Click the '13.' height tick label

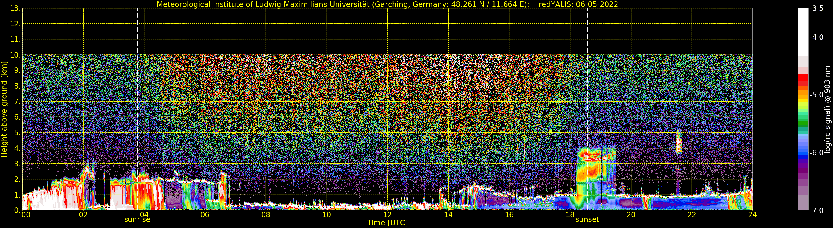pyautogui.click(x=15, y=8)
